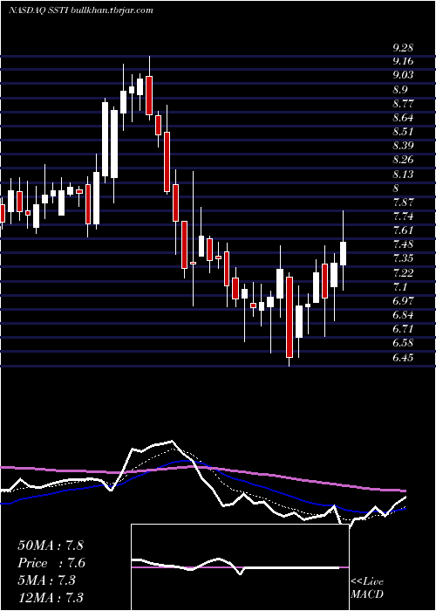
Task: Click the 7.87 price axis label
Action: [403, 203]
